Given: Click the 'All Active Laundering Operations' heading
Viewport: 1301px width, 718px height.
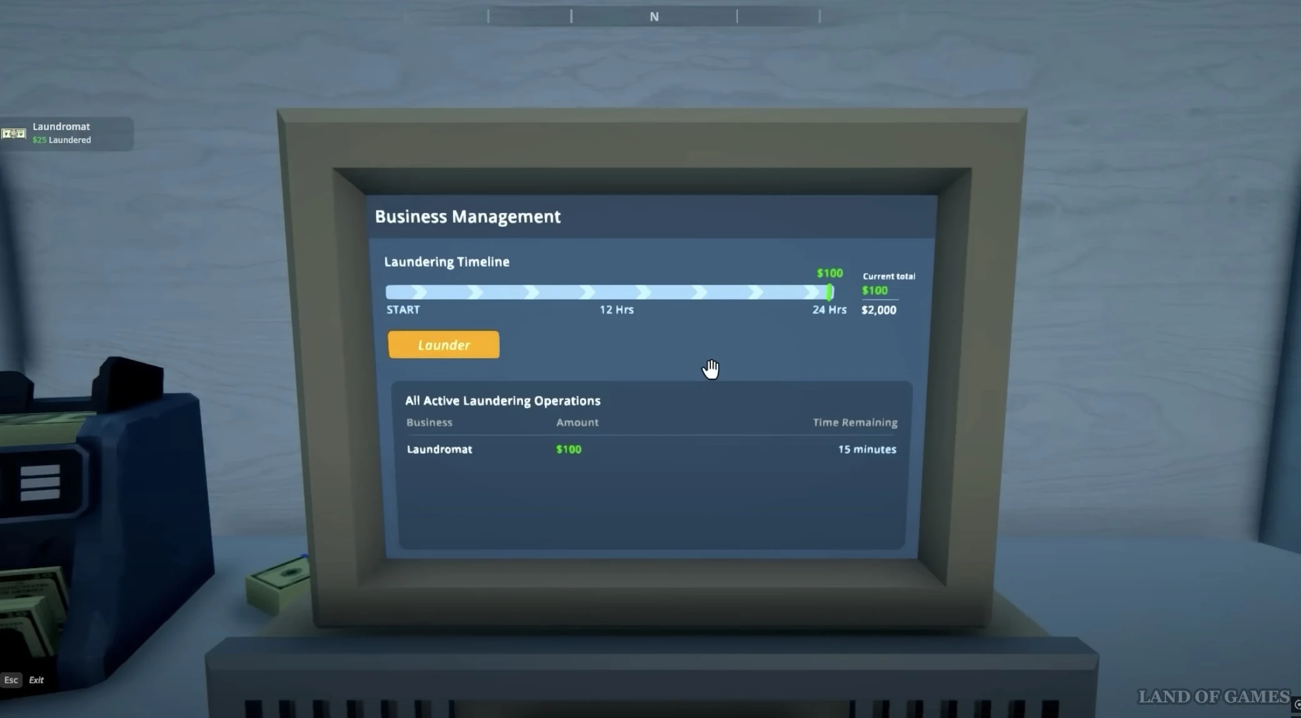Looking at the screenshot, I should click(x=502, y=401).
